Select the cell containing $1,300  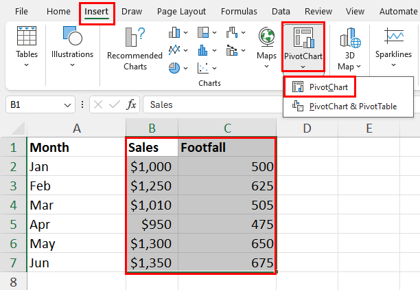point(152,243)
